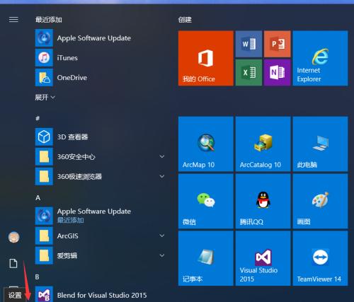Click the # letter group header

38,118
